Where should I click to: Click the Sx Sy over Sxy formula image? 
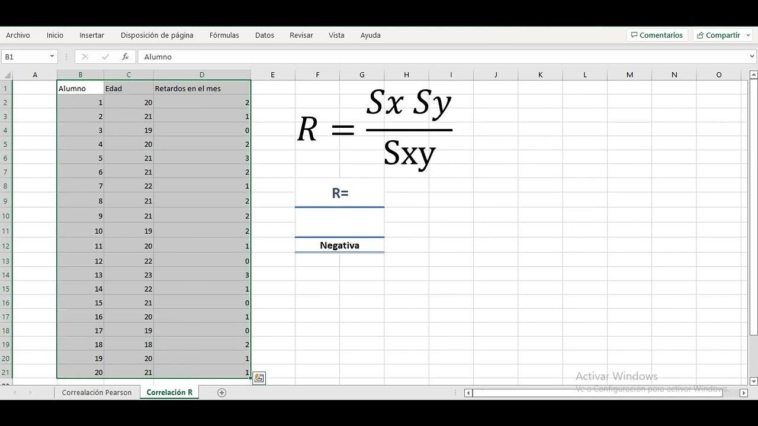375,129
